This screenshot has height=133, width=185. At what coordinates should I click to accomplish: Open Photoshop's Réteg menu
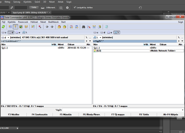point(7,2)
